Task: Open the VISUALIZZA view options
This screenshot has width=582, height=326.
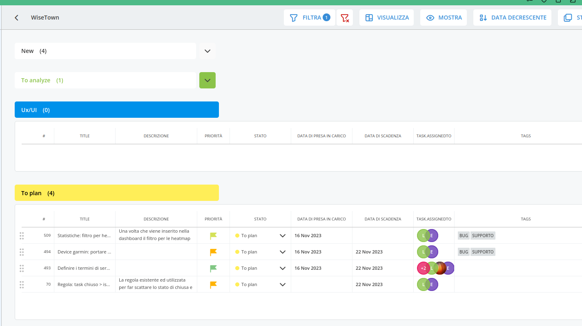Action: (387, 18)
